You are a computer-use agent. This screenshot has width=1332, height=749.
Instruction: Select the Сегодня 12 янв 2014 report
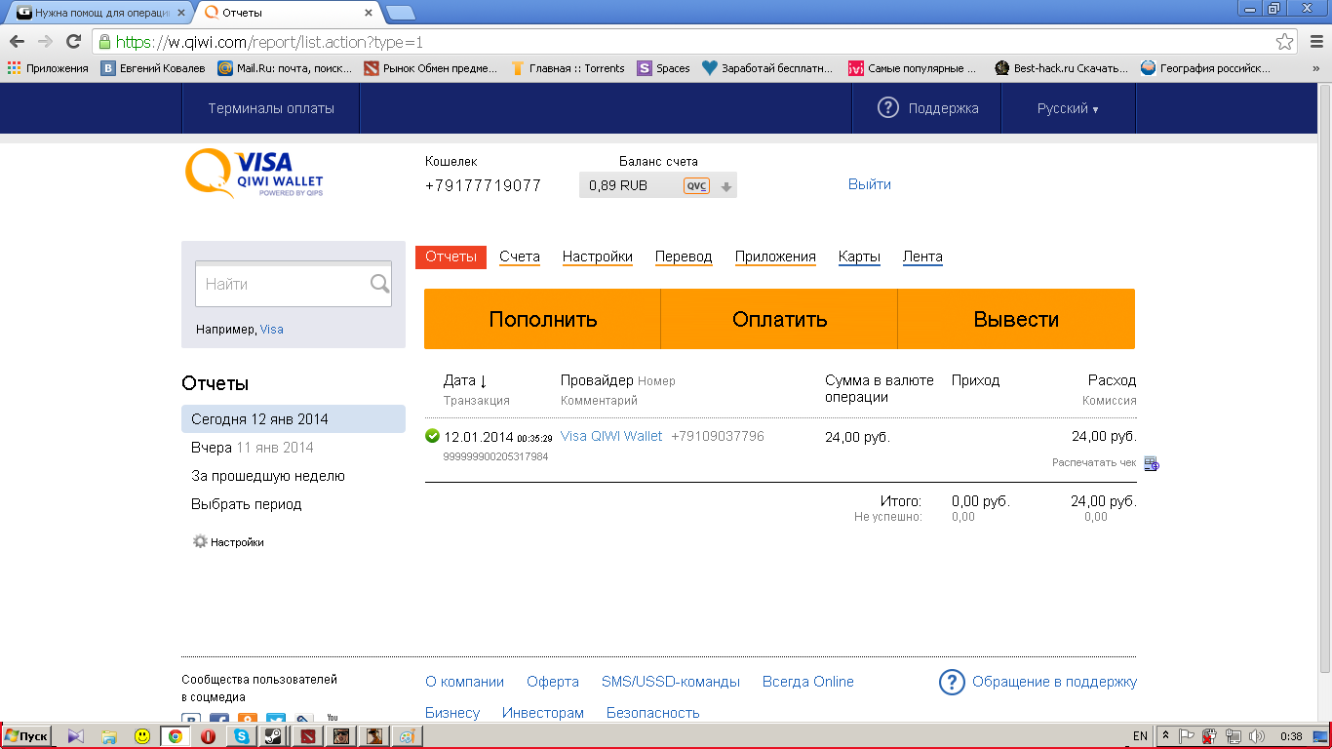click(x=294, y=419)
